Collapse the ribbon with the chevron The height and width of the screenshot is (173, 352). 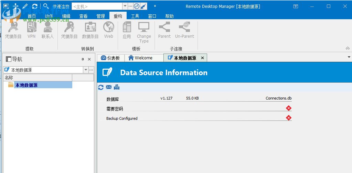pyautogui.click(x=348, y=48)
